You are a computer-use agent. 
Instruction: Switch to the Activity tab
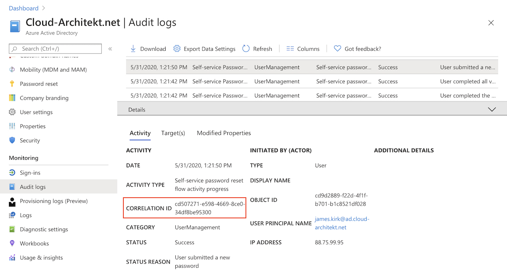[x=140, y=133]
